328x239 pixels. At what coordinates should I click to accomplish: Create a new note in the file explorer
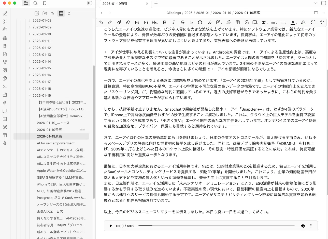click(x=37, y=13)
